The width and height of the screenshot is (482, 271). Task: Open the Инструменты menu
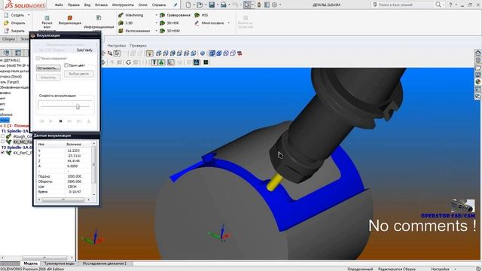pyautogui.click(x=123, y=5)
